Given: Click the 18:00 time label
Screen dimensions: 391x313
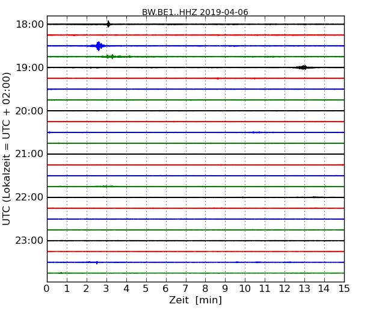Looking at the screenshot, I should 29,25.
